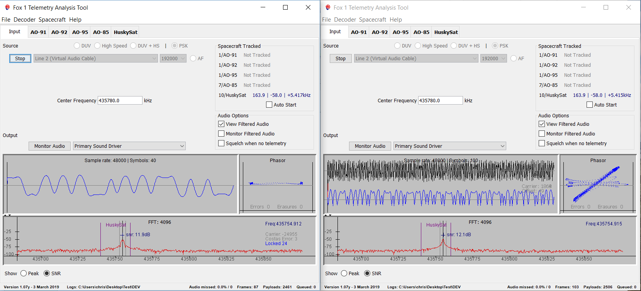This screenshot has width=641, height=291.
Task: Select the SNR radio button in right window
Action: point(367,273)
